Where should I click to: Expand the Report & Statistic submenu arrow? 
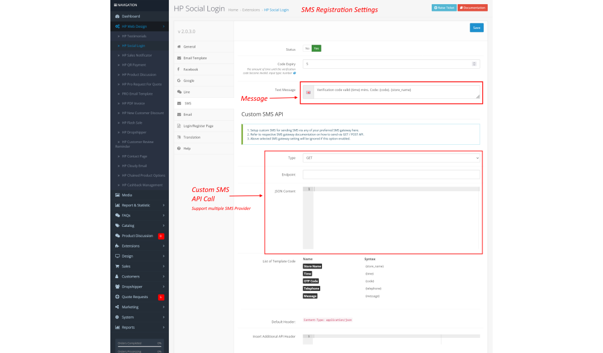pos(163,206)
